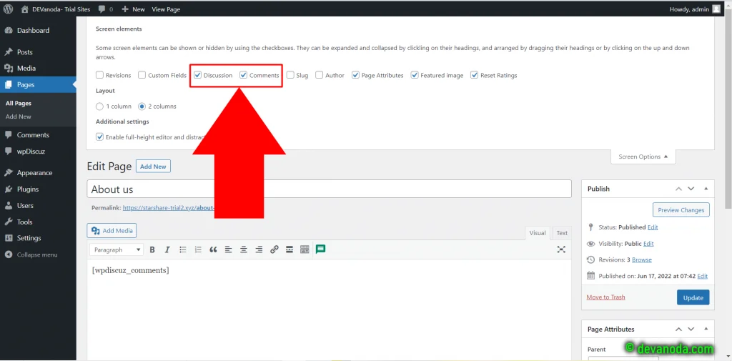Uncheck the Comments screen element checkbox
The height and width of the screenshot is (361, 732).
coord(243,75)
